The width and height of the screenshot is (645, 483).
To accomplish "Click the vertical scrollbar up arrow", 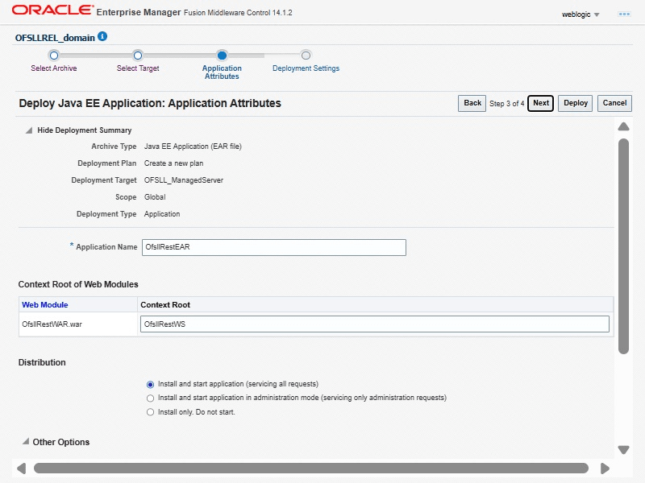I will 622,126.
